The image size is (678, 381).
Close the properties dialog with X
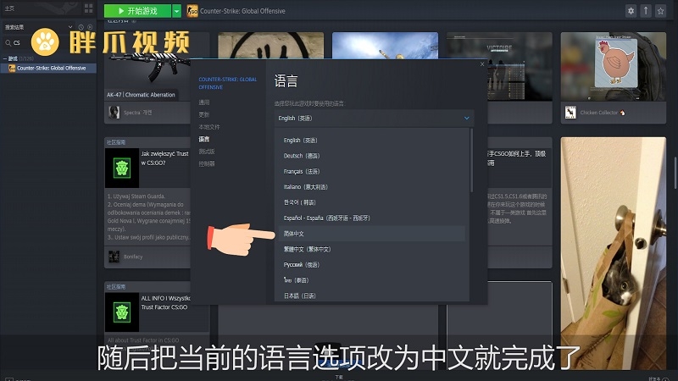coord(482,64)
